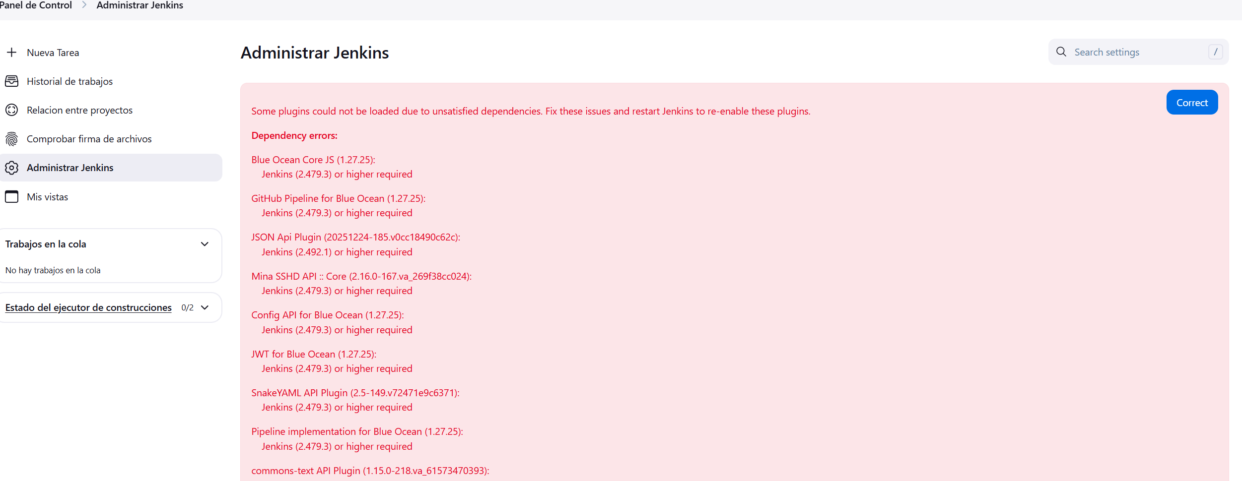Click the No hay trabajos en la cola text

(x=53, y=270)
